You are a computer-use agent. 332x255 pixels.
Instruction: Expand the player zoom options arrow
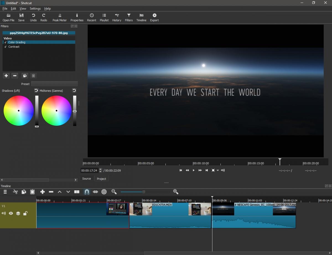coord(218,170)
